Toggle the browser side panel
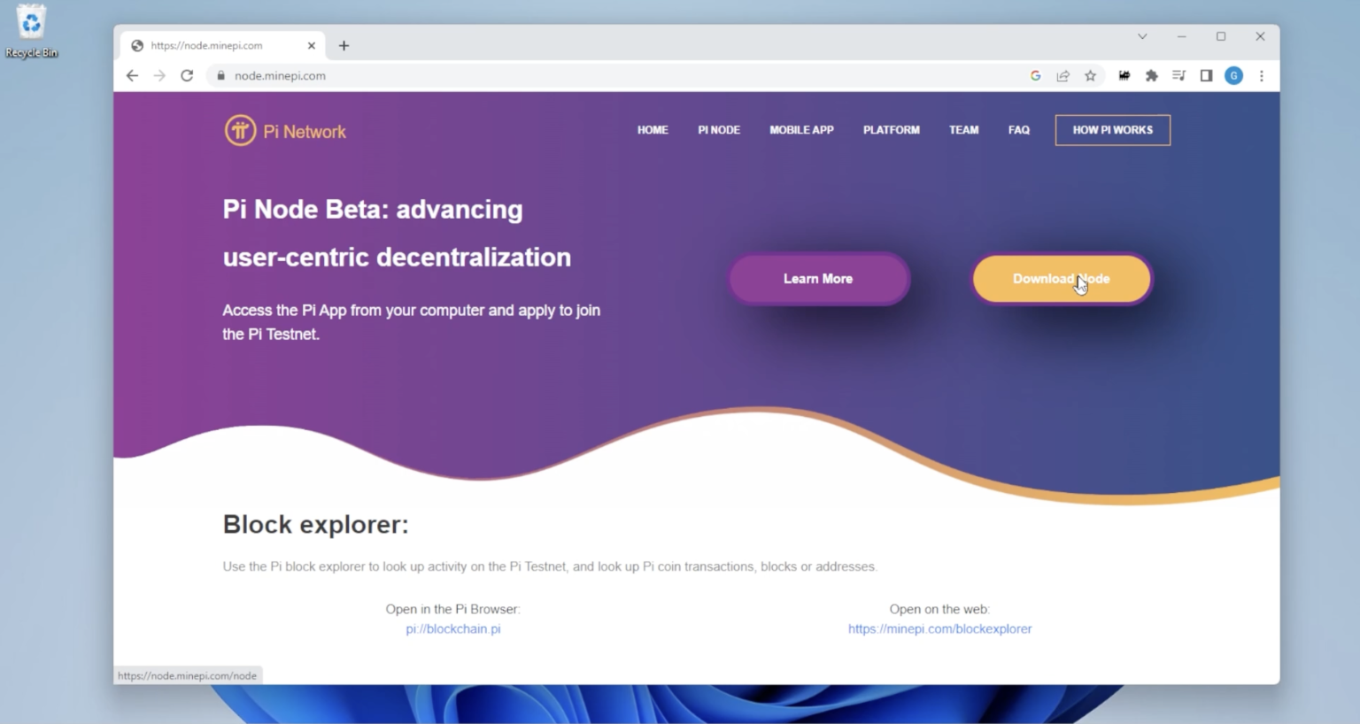Viewport: 1360px width, 724px height. (x=1206, y=75)
